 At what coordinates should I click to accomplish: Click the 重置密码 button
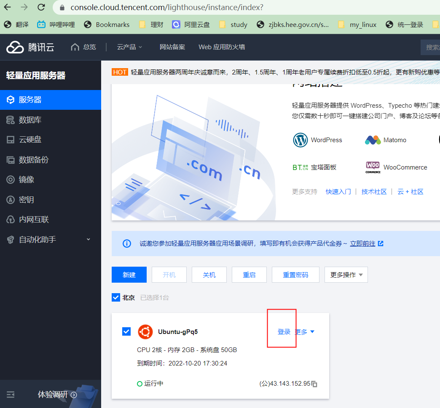coord(295,275)
